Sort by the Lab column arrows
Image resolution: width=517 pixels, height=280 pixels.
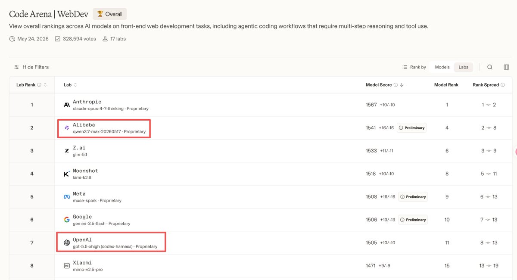[75, 85]
